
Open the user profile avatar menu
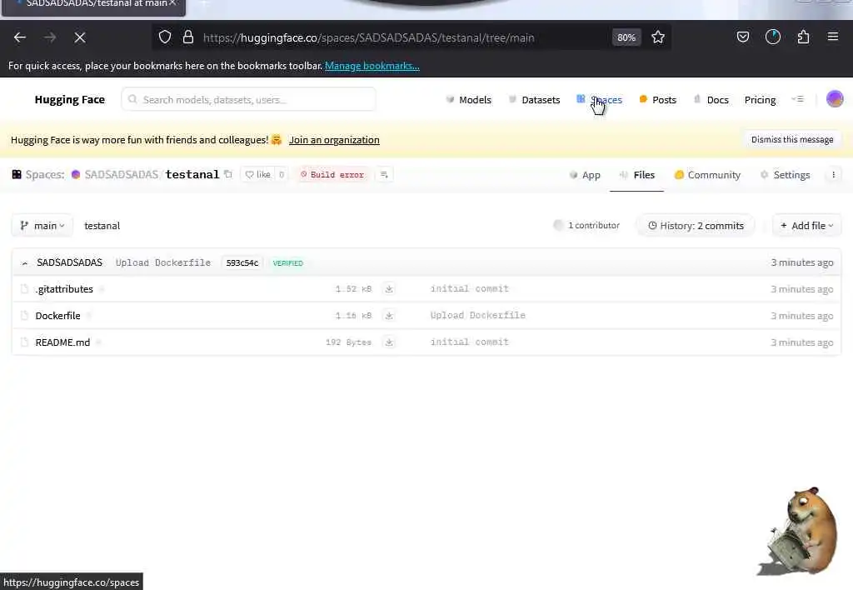coord(835,99)
